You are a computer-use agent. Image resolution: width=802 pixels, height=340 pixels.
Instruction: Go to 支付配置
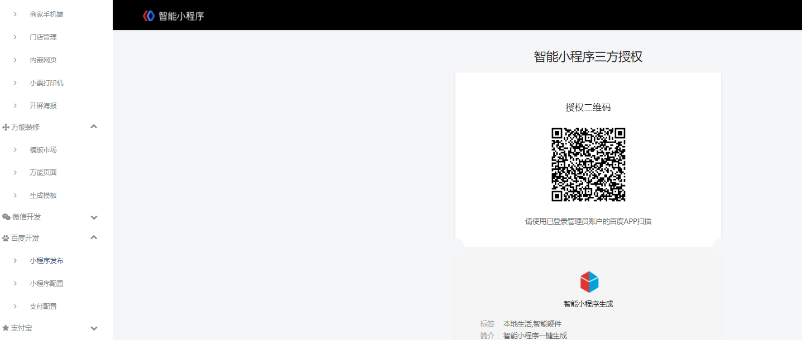point(43,306)
